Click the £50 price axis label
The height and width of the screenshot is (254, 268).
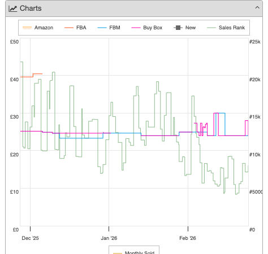14,42
